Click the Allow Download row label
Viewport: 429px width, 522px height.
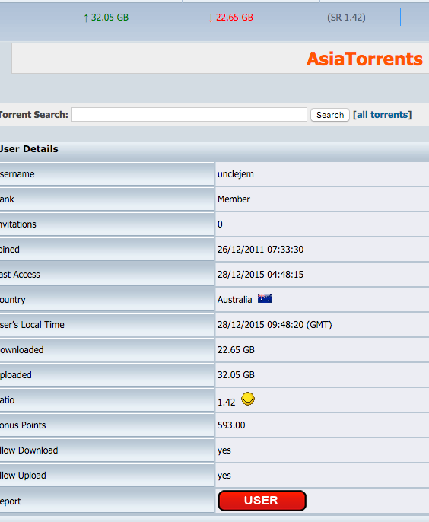click(x=29, y=450)
